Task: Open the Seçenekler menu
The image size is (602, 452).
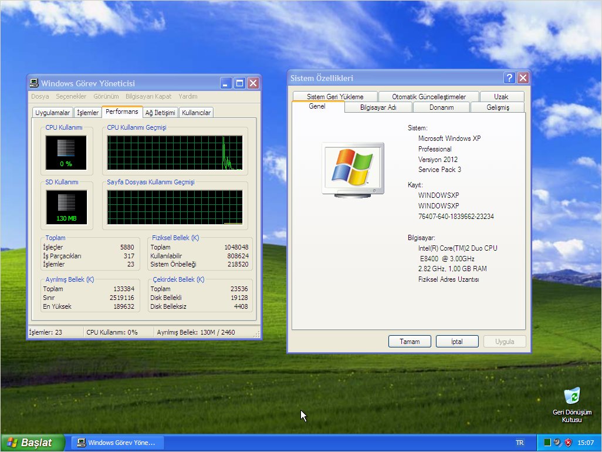Action: click(x=71, y=96)
